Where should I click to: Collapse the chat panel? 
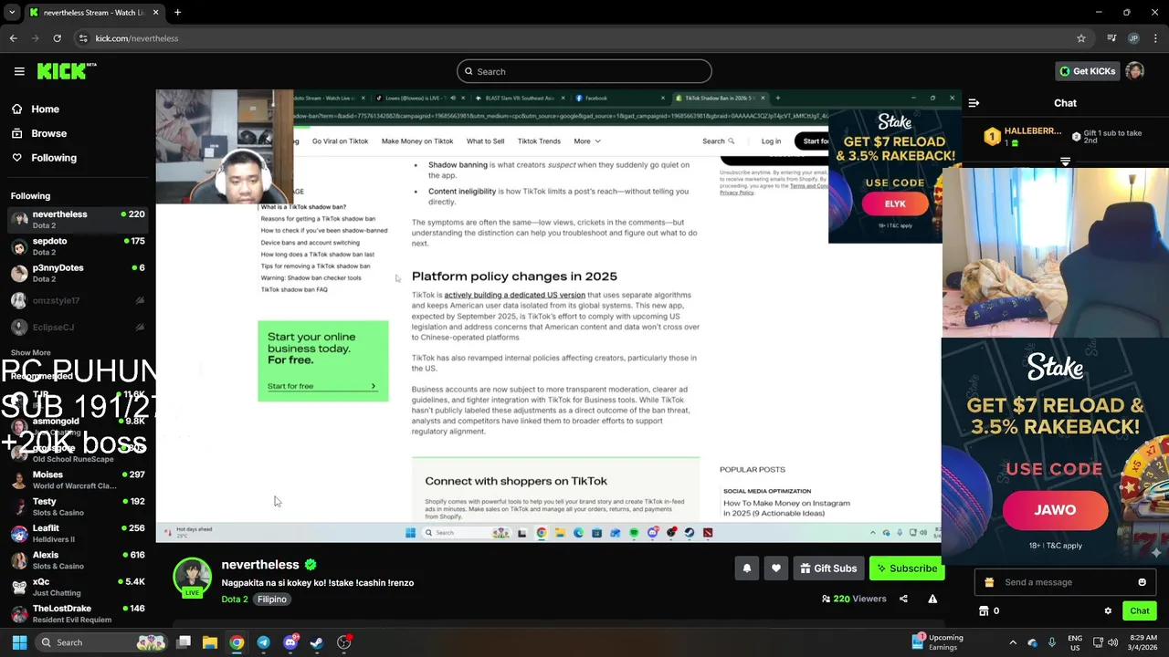pos(974,103)
